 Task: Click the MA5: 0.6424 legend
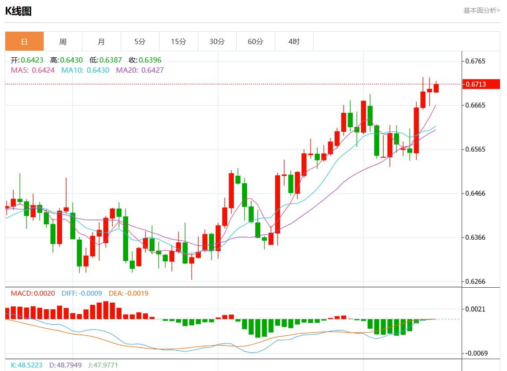(33, 70)
